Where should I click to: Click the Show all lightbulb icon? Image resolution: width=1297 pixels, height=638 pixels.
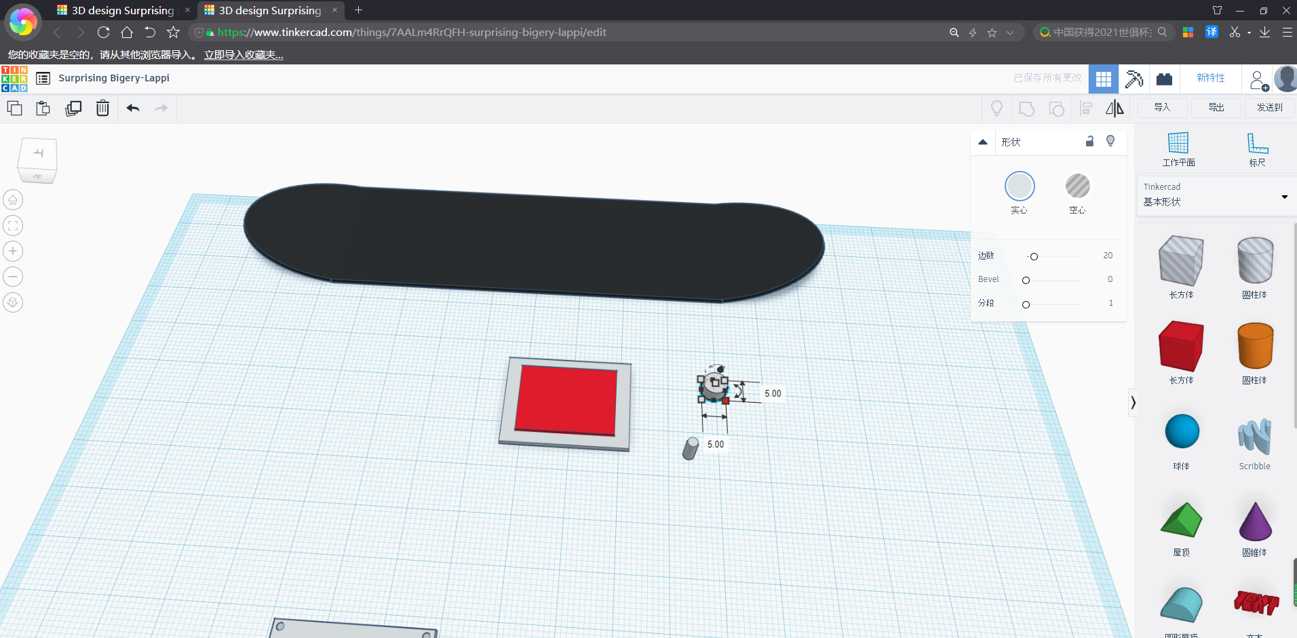tap(996, 108)
